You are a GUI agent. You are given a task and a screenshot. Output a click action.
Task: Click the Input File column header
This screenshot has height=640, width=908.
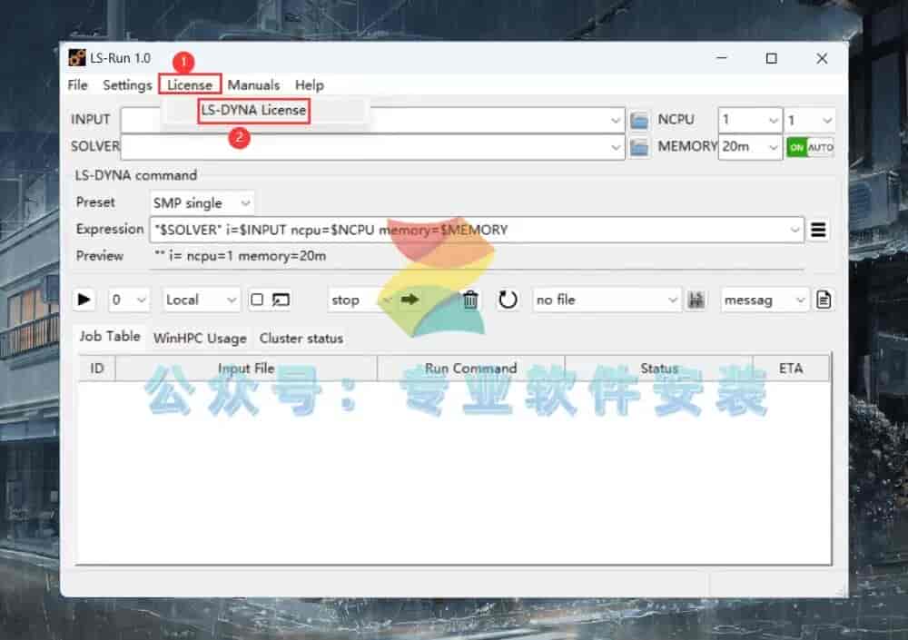[x=246, y=369]
